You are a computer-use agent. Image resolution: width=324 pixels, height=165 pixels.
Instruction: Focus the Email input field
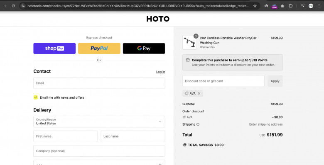tap(99, 83)
